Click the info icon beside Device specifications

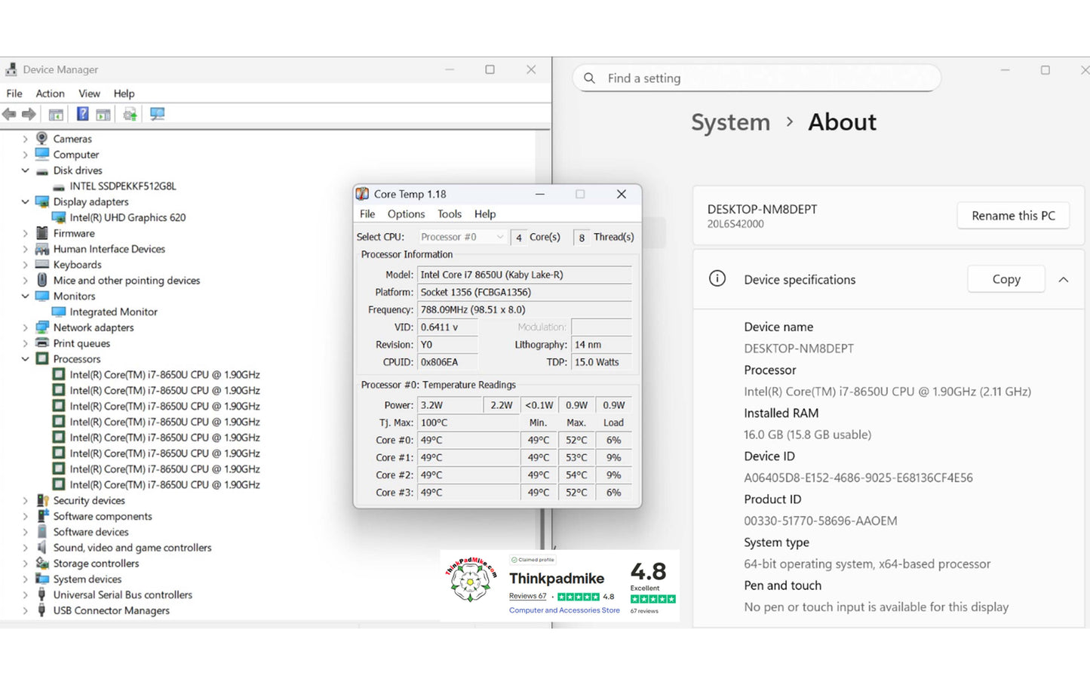(x=717, y=279)
